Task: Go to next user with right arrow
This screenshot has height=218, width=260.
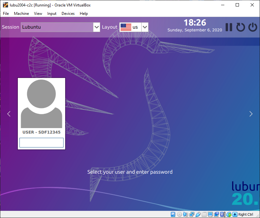Action: tap(251, 114)
